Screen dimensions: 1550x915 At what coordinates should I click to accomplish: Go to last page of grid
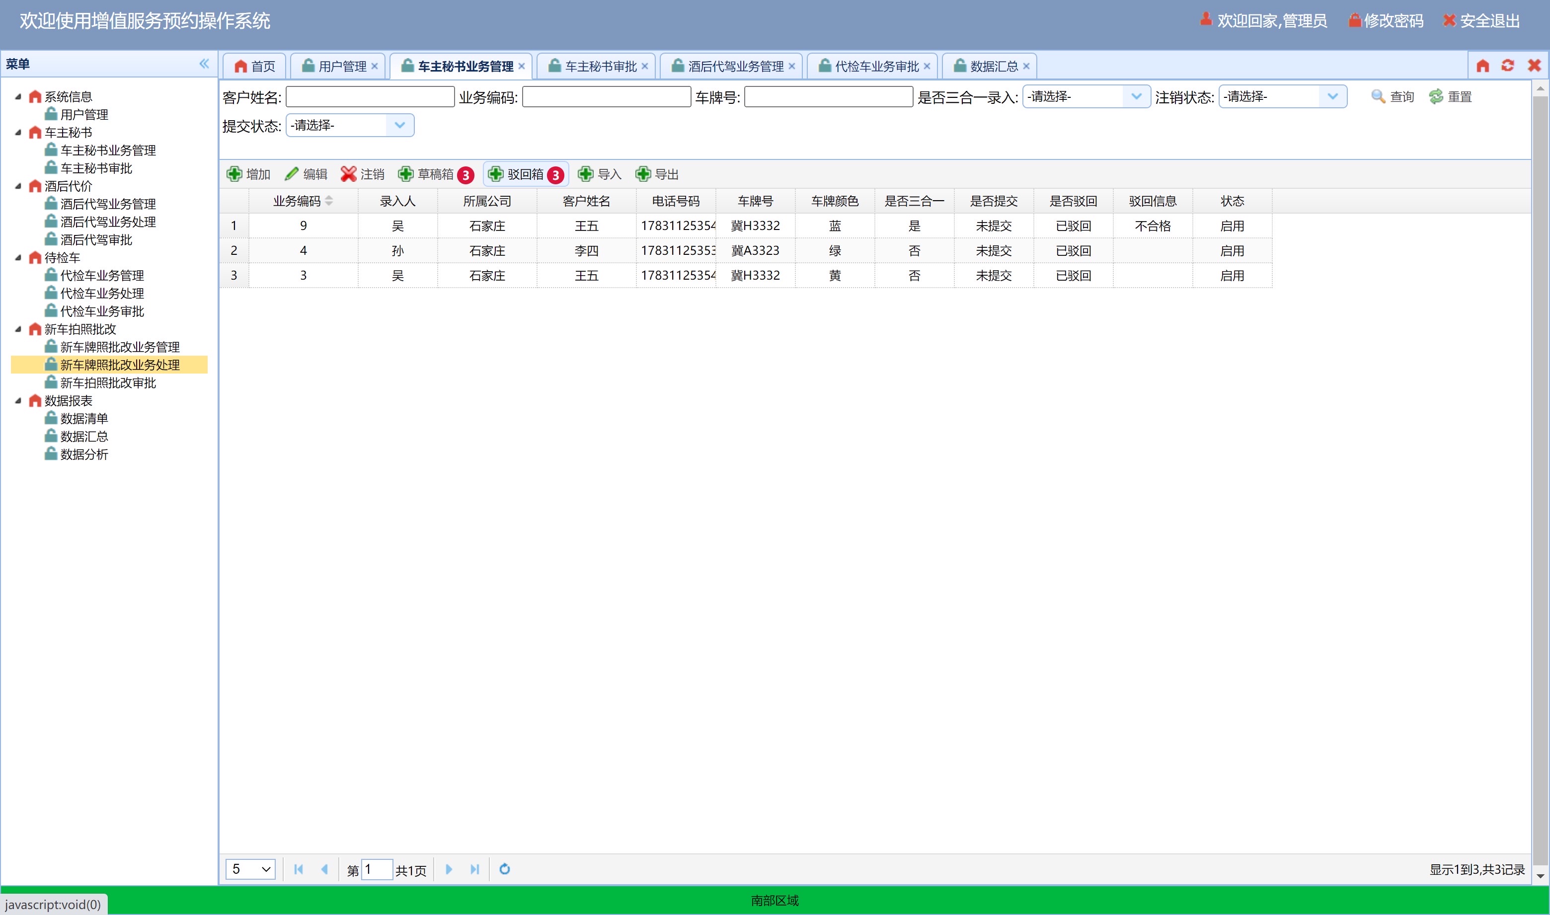click(x=475, y=869)
